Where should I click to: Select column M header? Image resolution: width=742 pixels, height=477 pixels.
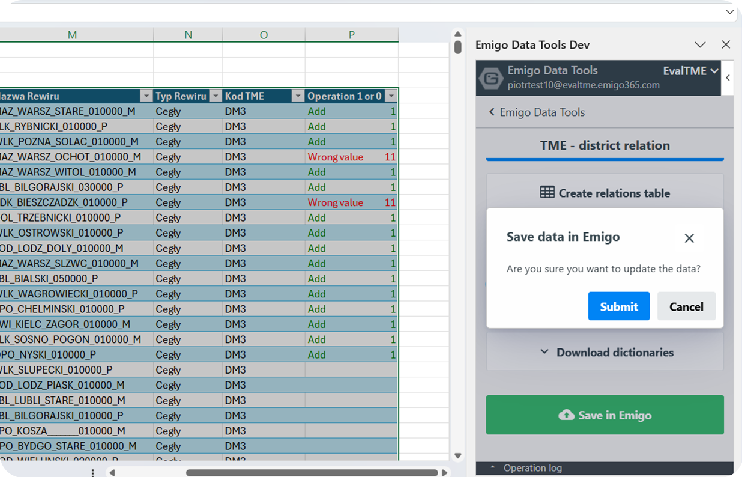click(73, 35)
